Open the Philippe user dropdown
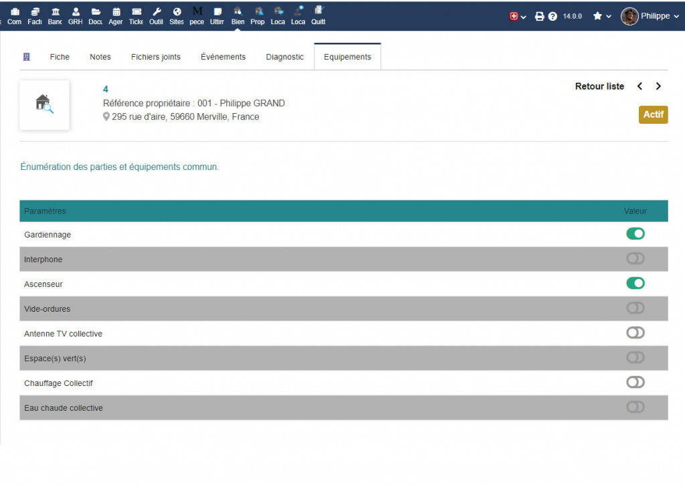This screenshot has width=685, height=485. tap(660, 16)
